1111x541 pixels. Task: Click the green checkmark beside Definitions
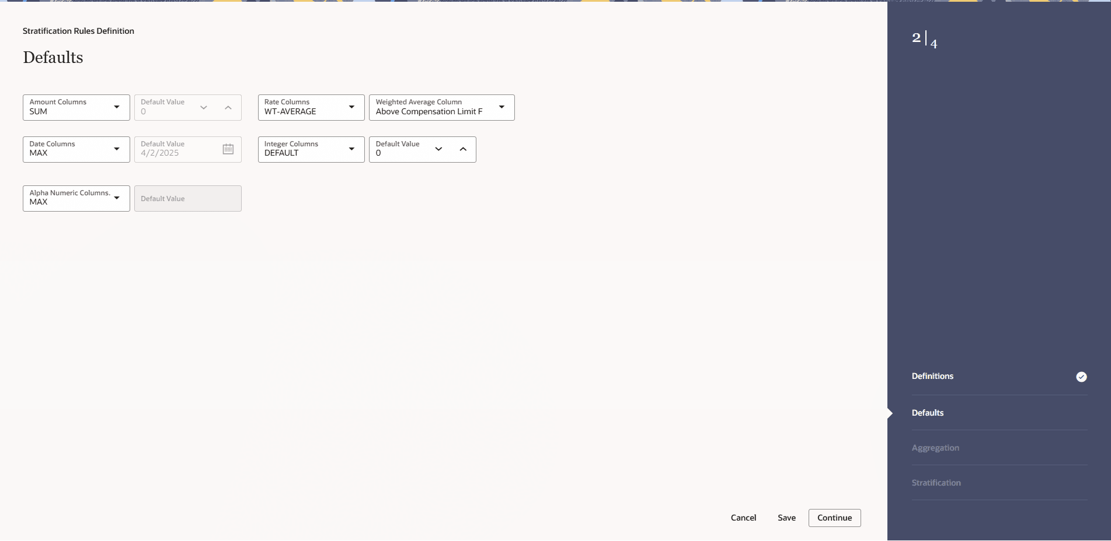[1081, 377]
